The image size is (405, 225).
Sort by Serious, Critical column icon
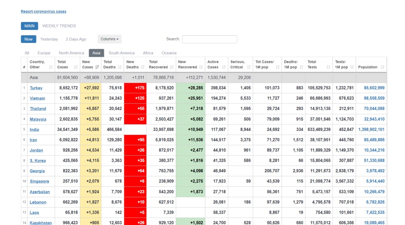pos(248,67)
